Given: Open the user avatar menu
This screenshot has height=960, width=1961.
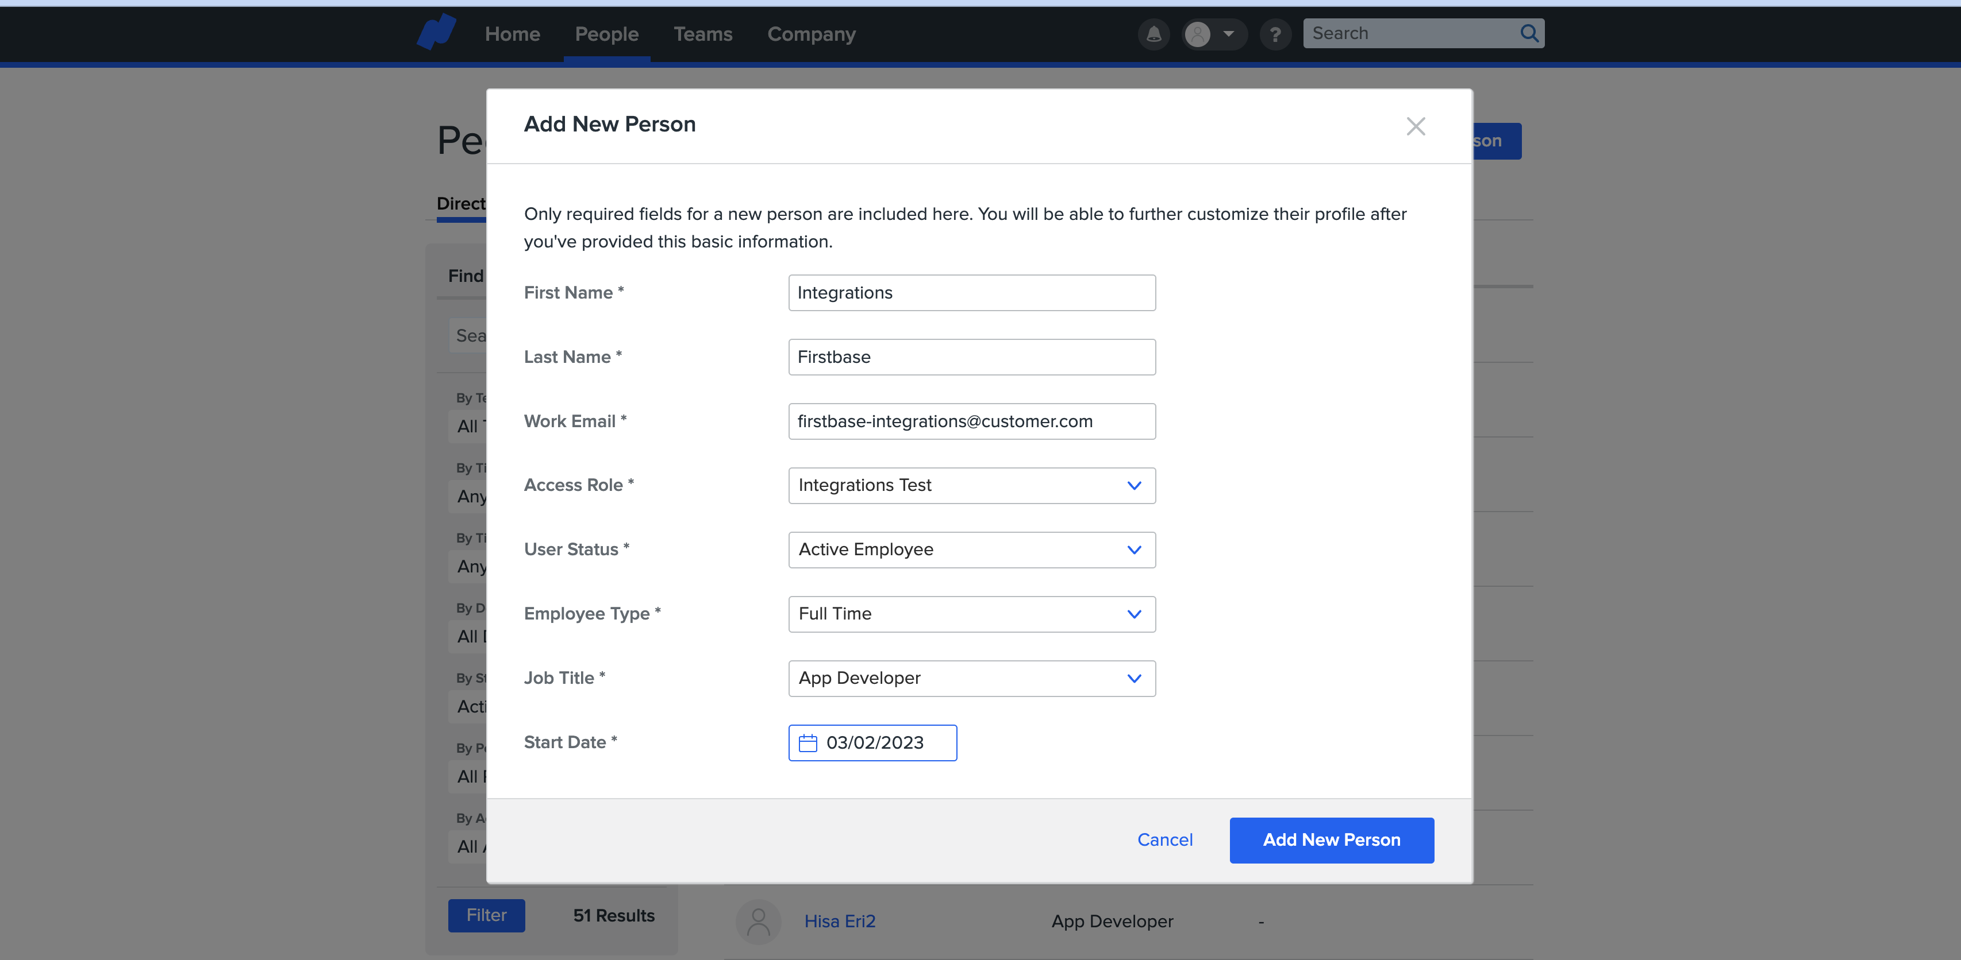Looking at the screenshot, I should [x=1197, y=34].
